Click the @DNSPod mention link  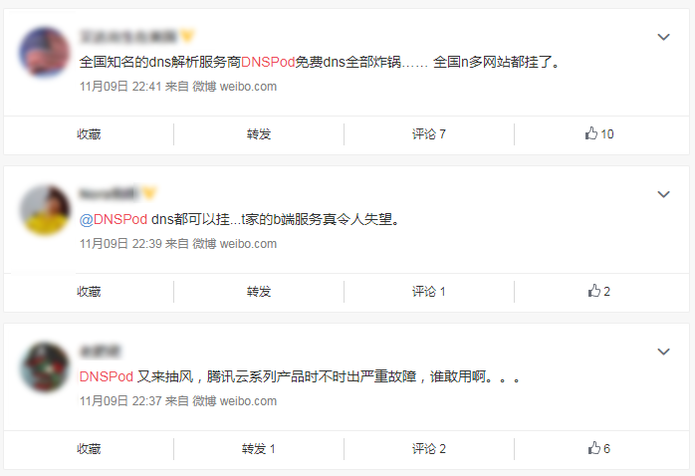[114, 219]
